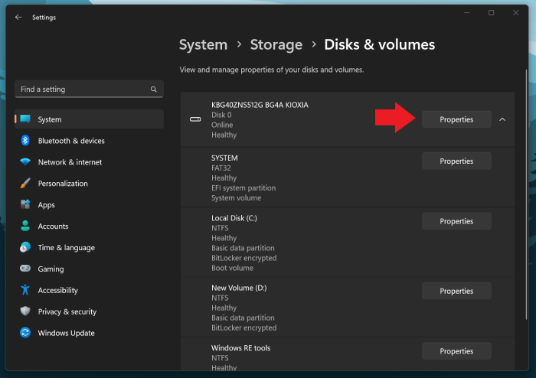Minimize the Settings window

[466, 13]
